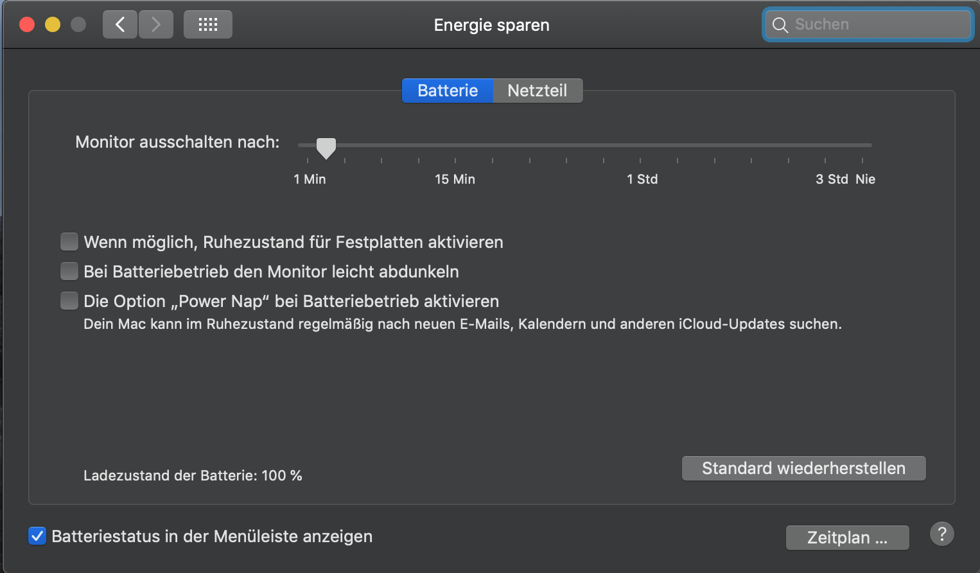Screen dimensions: 980x573
Task: Switch to the Netzteil tab
Action: [x=538, y=91]
